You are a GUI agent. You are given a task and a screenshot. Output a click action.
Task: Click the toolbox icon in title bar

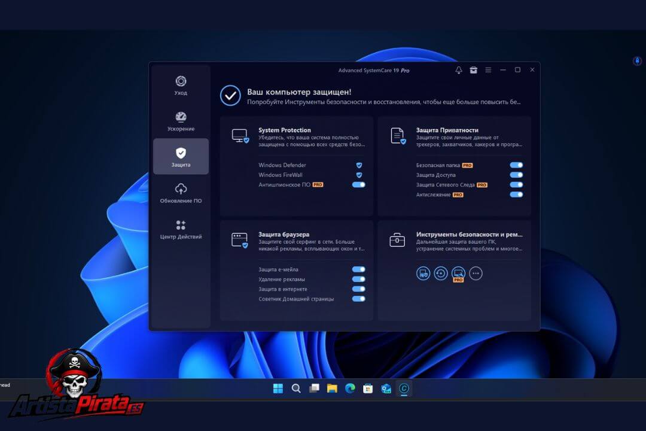coord(473,70)
